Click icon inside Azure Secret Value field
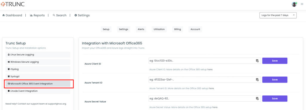 pyautogui.click(x=257, y=98)
